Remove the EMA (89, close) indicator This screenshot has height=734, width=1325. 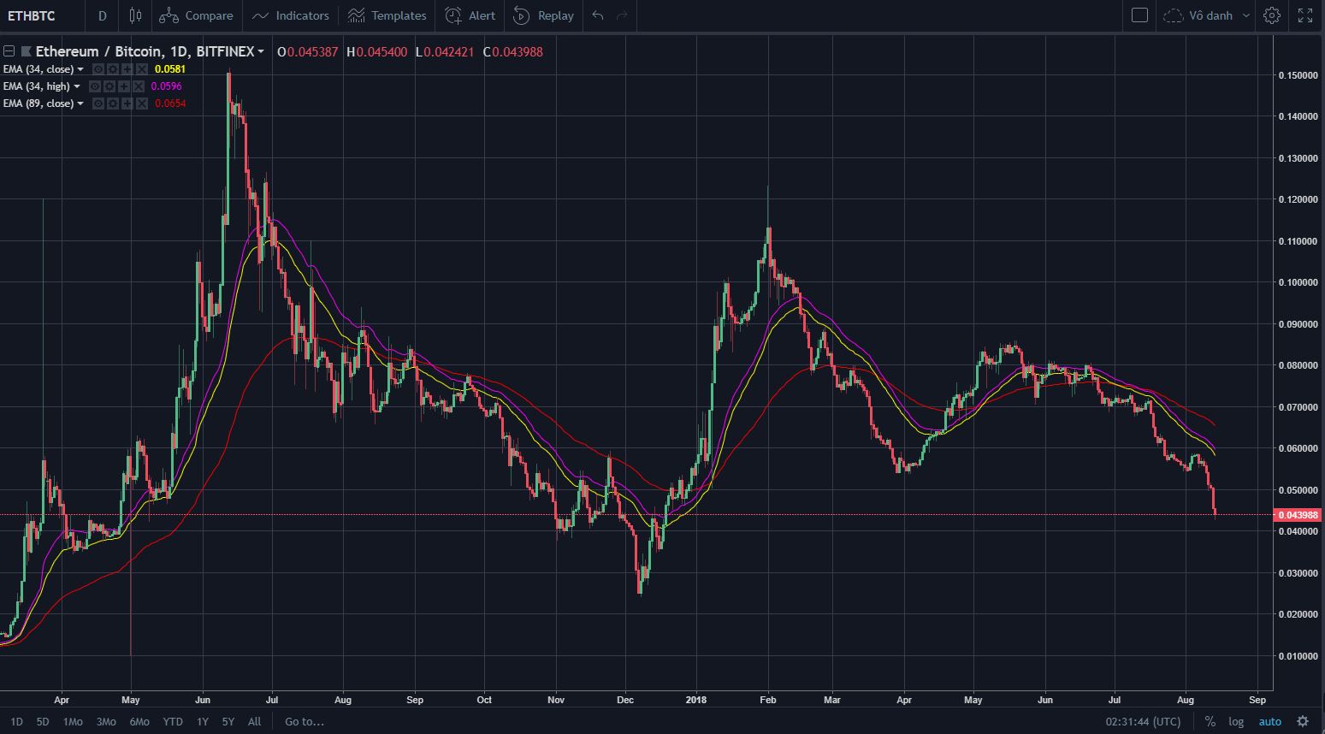[139, 104]
